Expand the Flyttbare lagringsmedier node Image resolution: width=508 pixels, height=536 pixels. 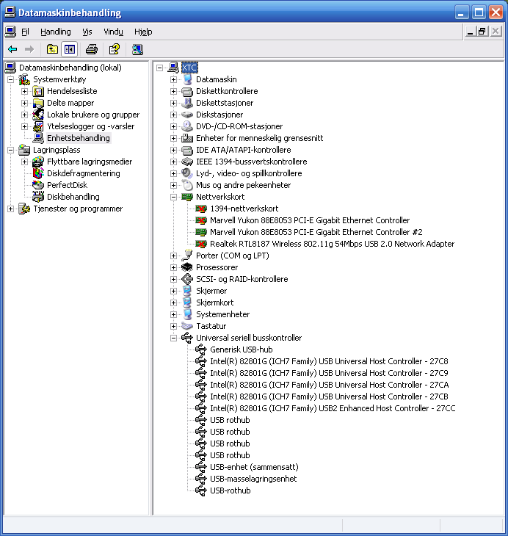click(x=25, y=162)
